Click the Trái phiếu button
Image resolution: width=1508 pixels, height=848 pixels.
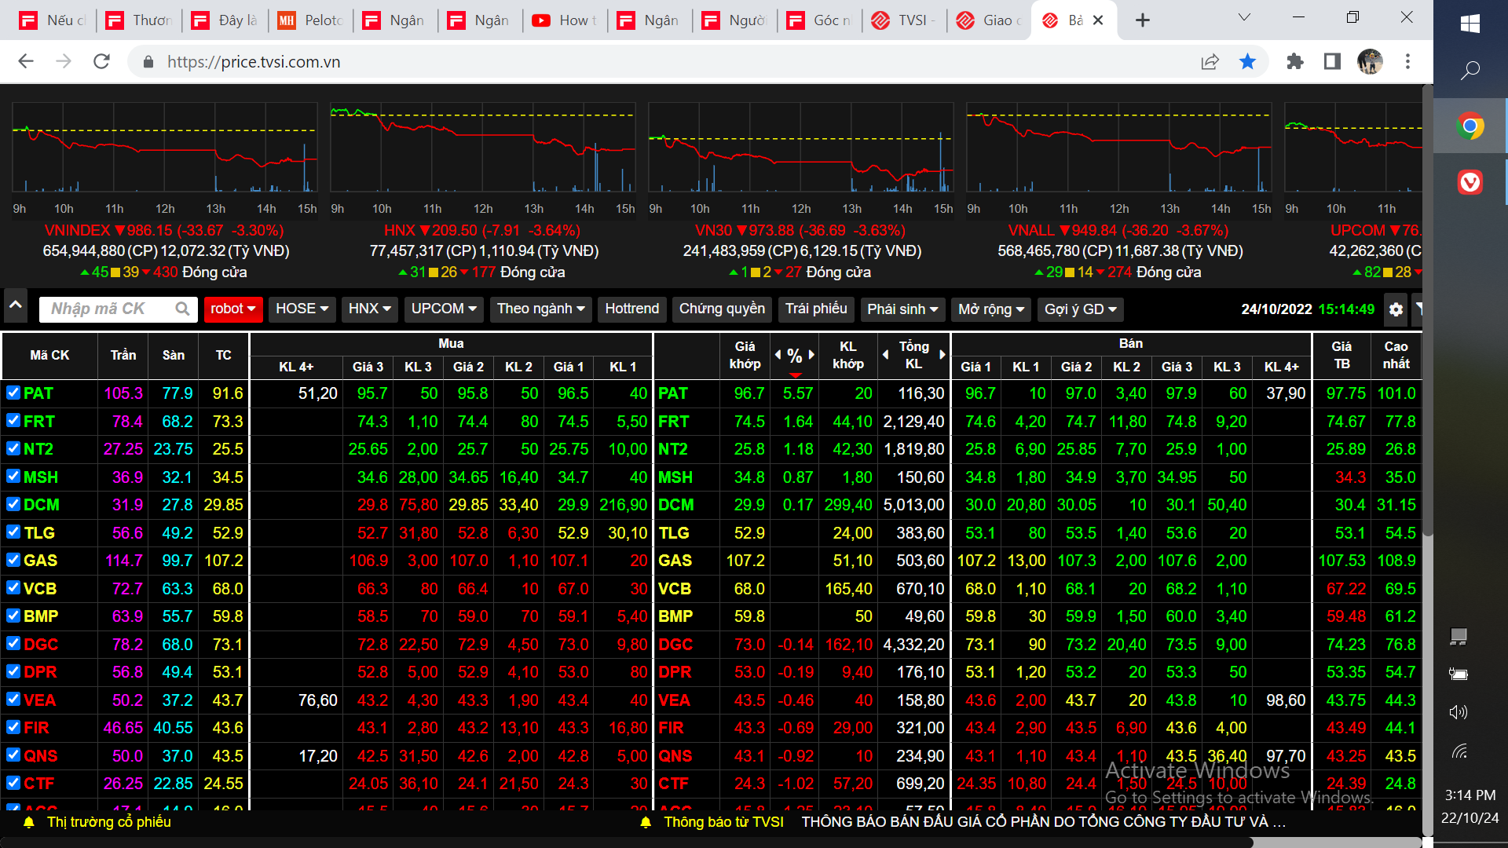point(816,309)
